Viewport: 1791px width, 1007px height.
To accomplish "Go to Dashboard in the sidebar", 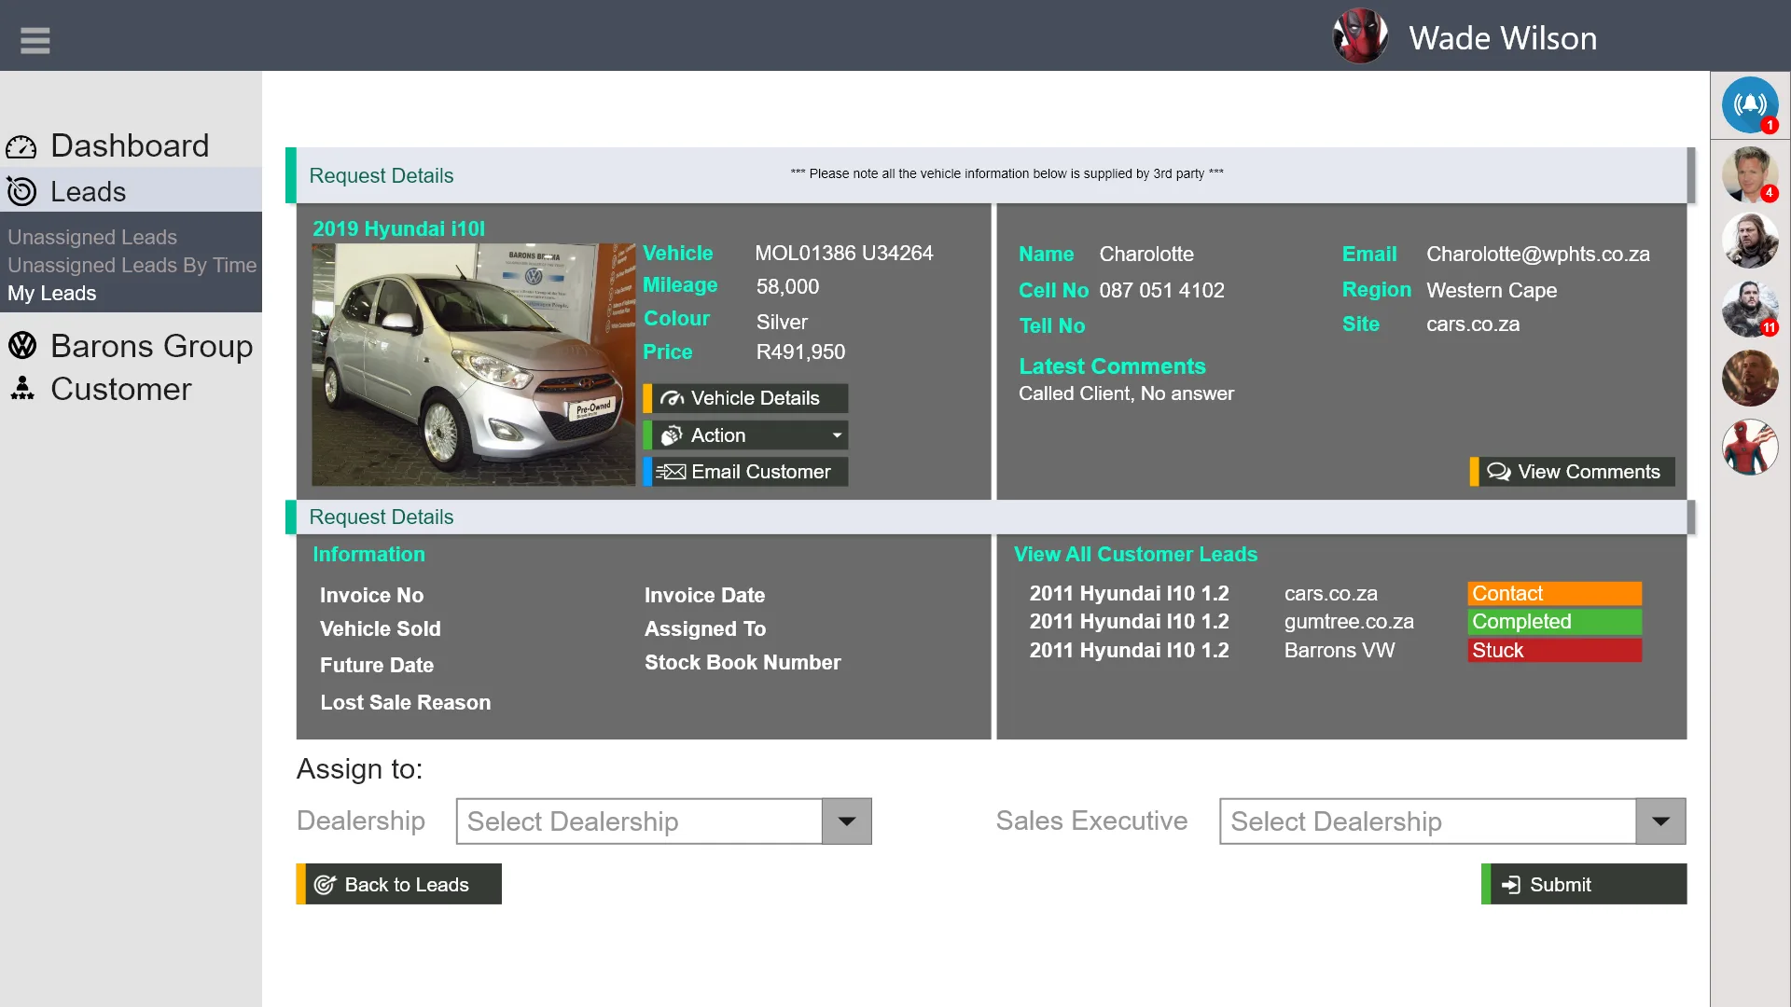I will click(x=130, y=145).
